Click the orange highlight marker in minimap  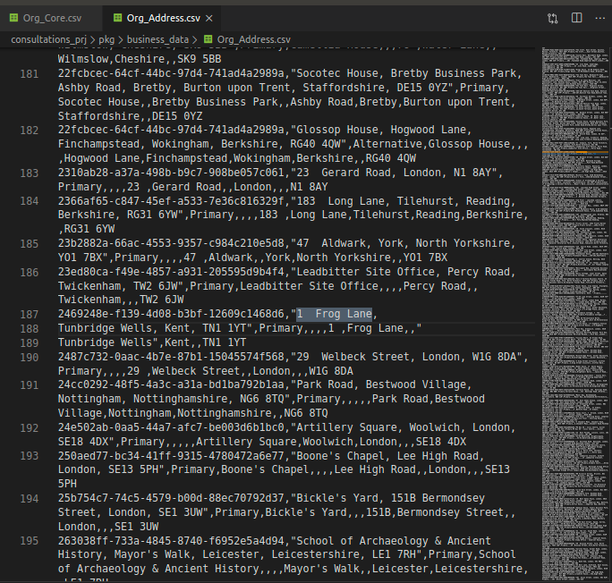coord(575,152)
